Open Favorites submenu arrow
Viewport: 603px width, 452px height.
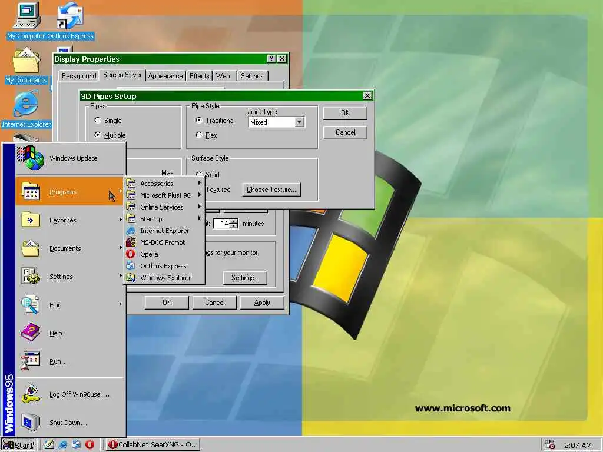tap(120, 220)
